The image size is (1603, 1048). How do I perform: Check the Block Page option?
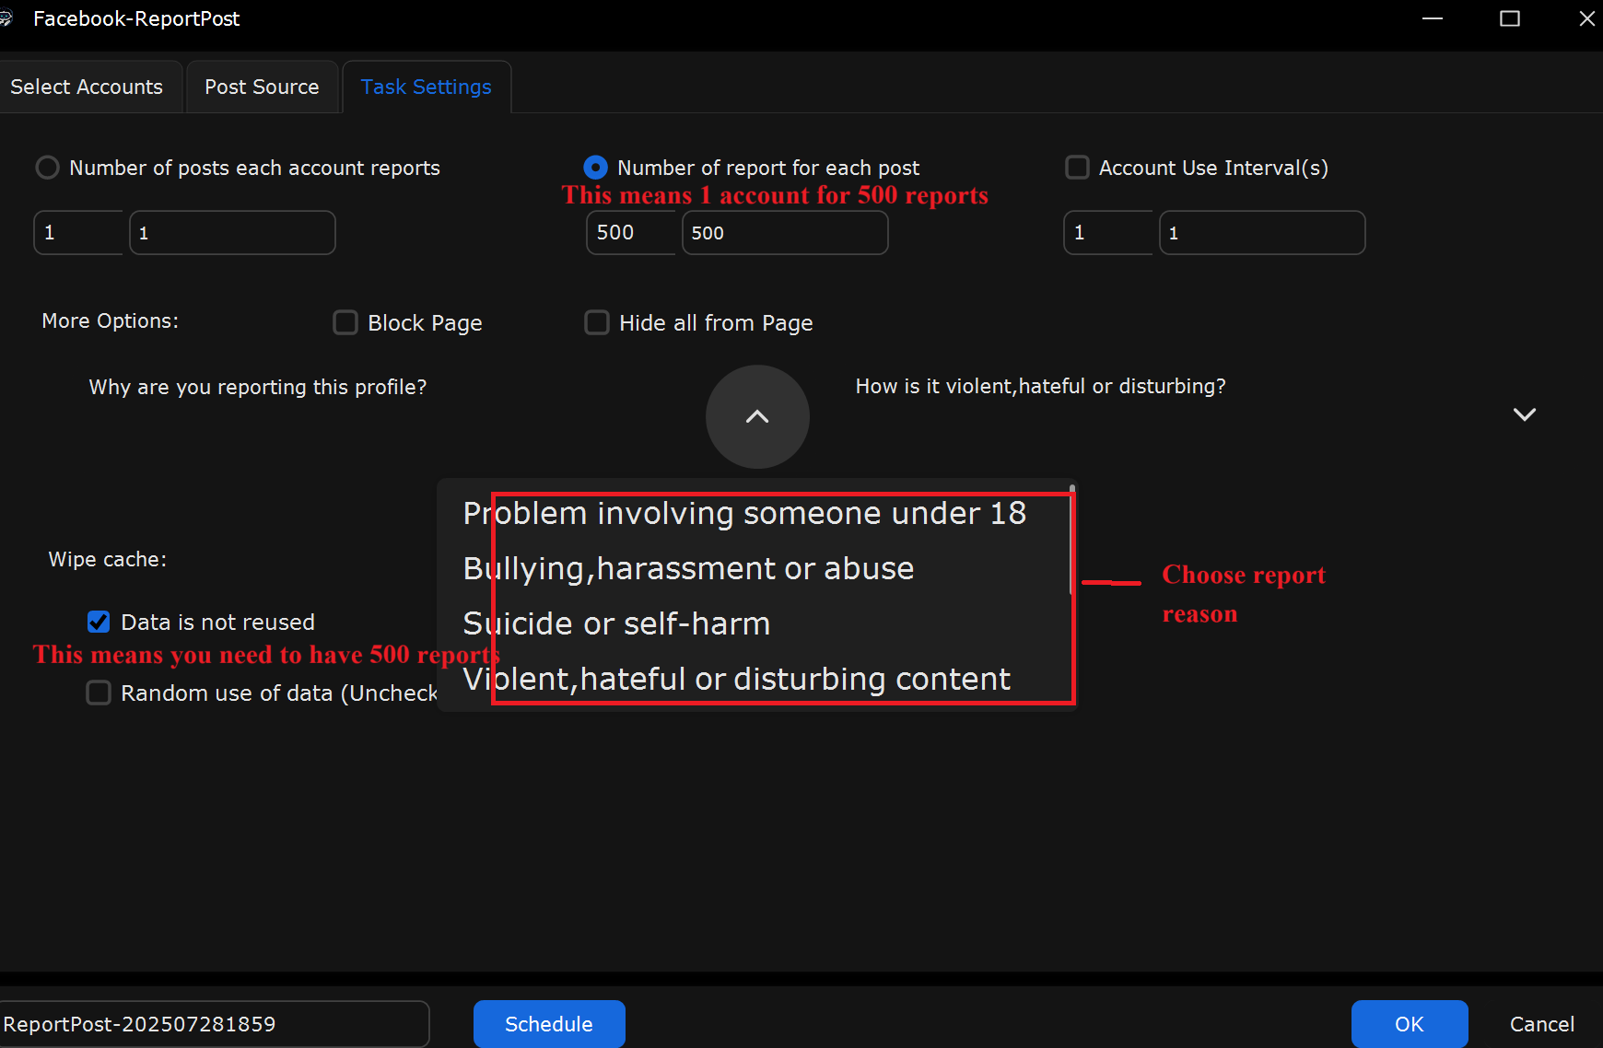pyautogui.click(x=345, y=322)
